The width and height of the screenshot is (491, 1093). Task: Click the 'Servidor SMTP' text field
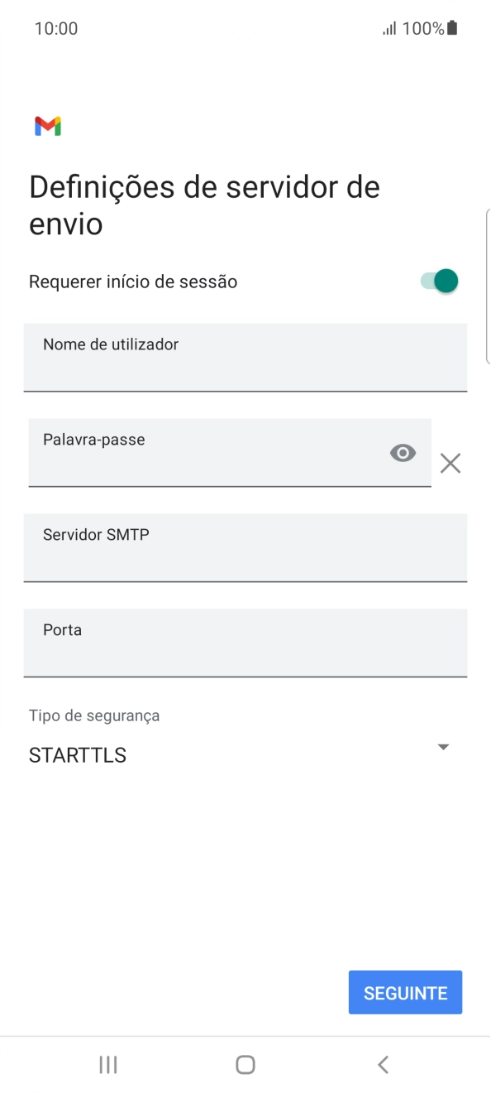pyautogui.click(x=245, y=548)
